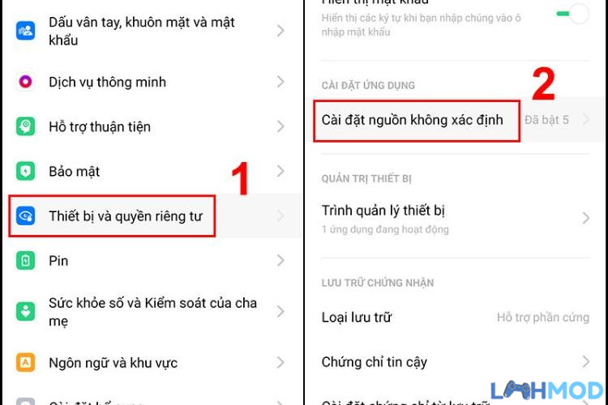Toggle the Hiển thị mật khẩu switch
This screenshot has width=608, height=405.
click(x=573, y=14)
